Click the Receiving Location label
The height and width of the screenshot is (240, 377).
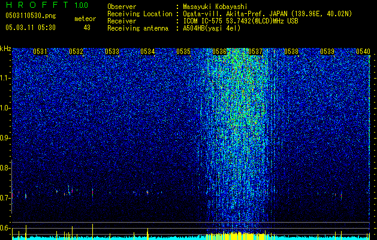[x=140, y=14]
